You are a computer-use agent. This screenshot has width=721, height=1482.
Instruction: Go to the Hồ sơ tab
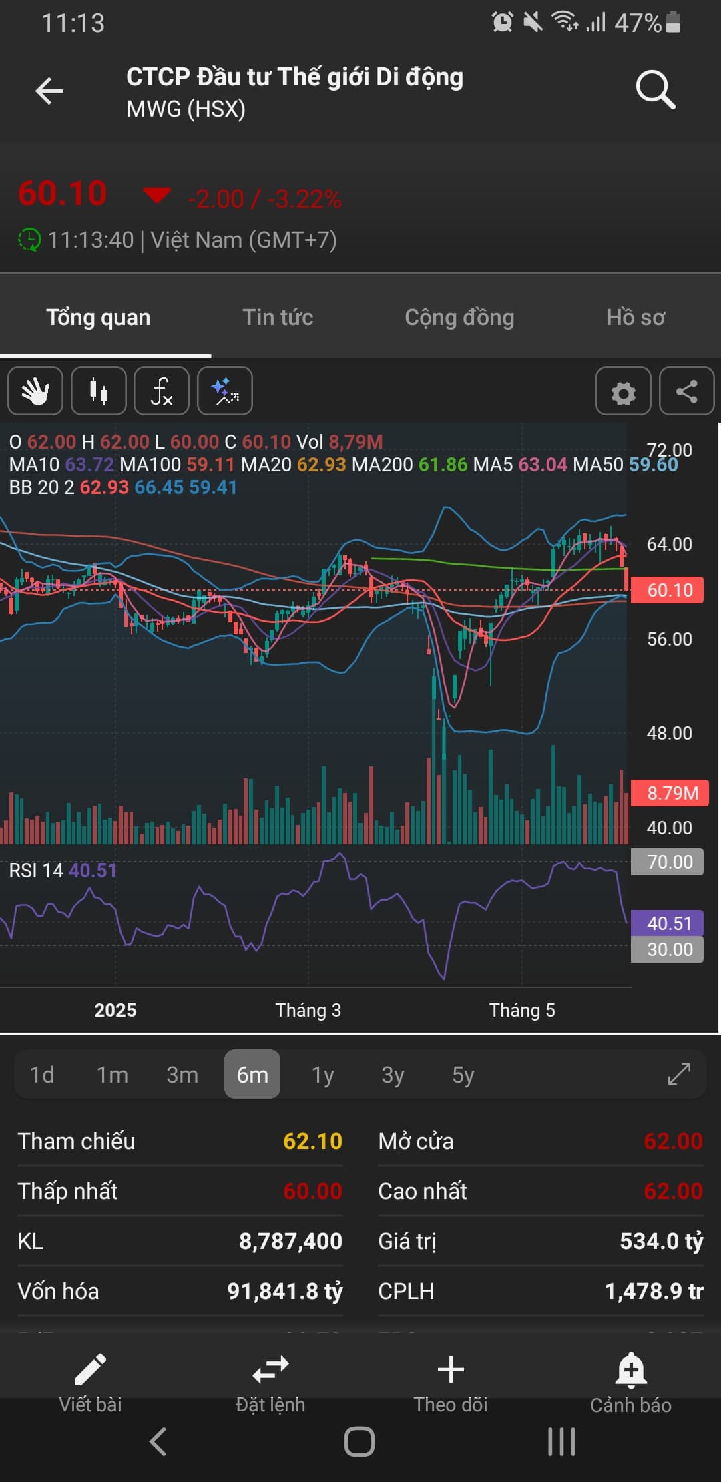(636, 317)
